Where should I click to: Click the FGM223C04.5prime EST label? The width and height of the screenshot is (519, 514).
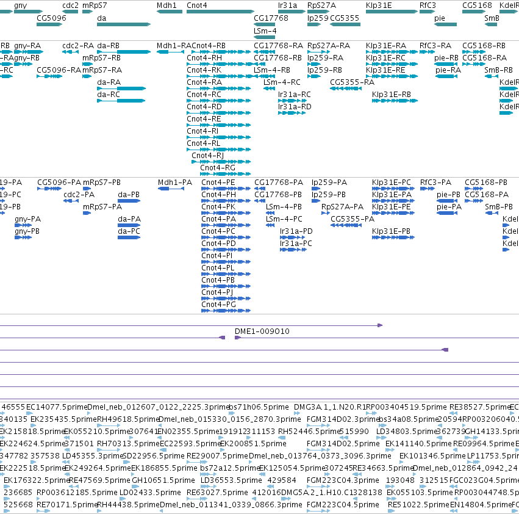coord(343,505)
